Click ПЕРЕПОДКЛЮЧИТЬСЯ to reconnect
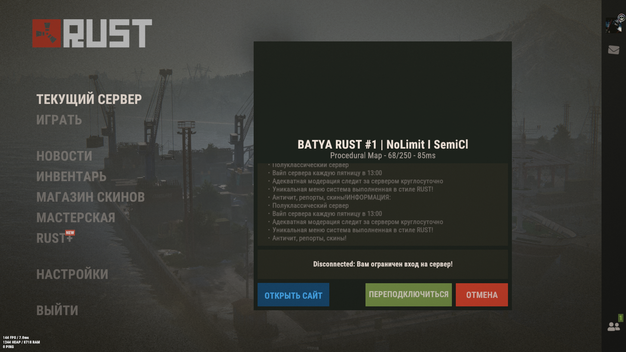 (409, 295)
